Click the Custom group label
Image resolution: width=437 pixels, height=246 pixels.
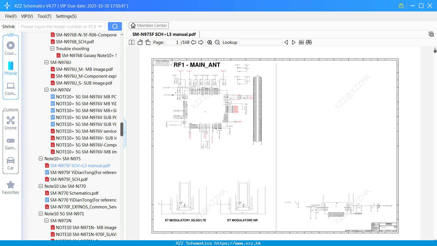pyautogui.click(x=11, y=110)
